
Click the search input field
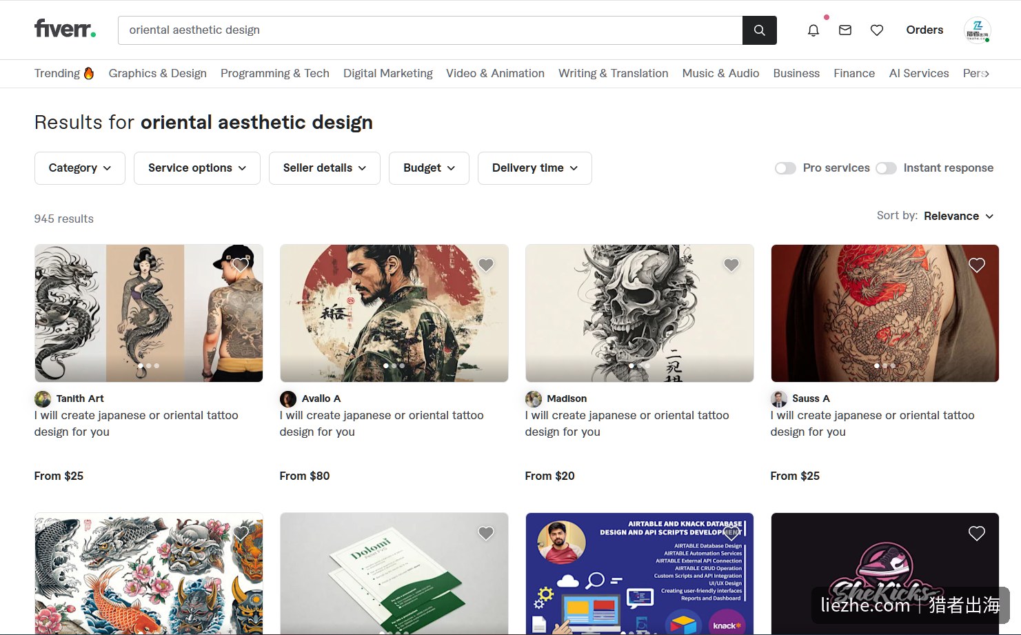[430, 30]
